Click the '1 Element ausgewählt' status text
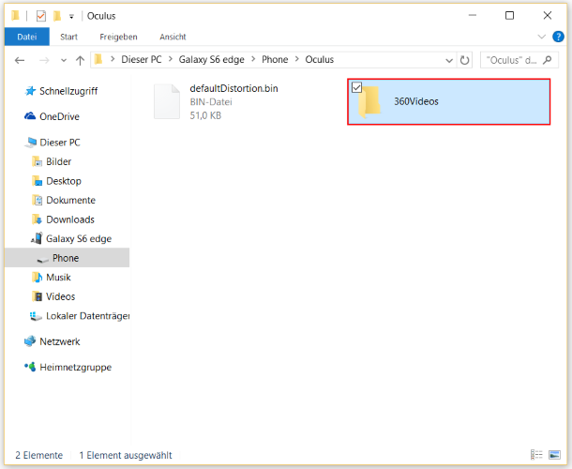 [126, 455]
